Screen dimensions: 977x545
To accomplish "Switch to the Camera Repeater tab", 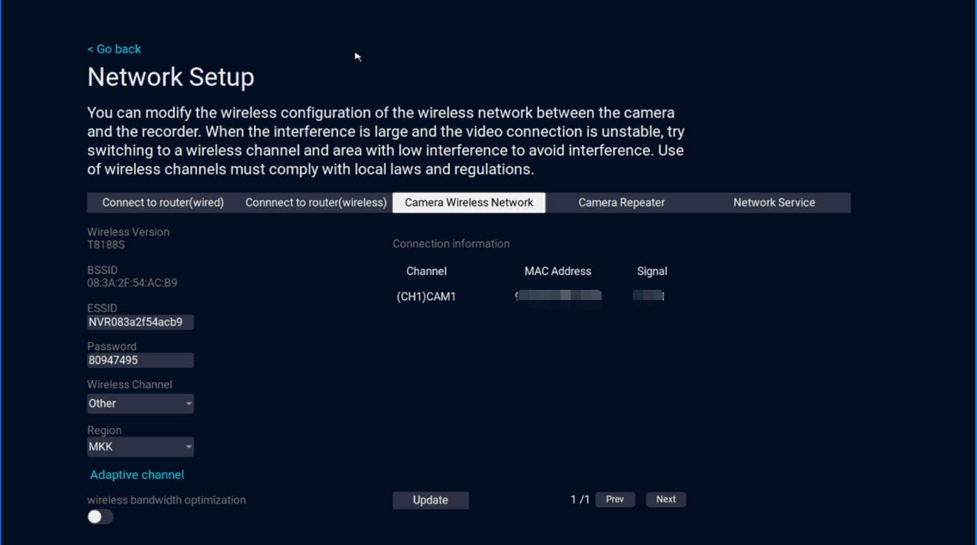I will (621, 203).
